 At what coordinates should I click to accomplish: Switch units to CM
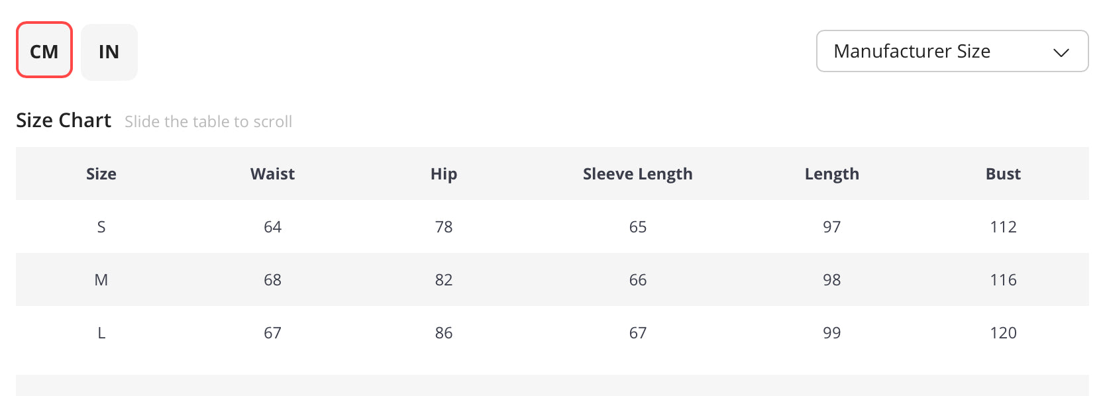[x=44, y=50]
